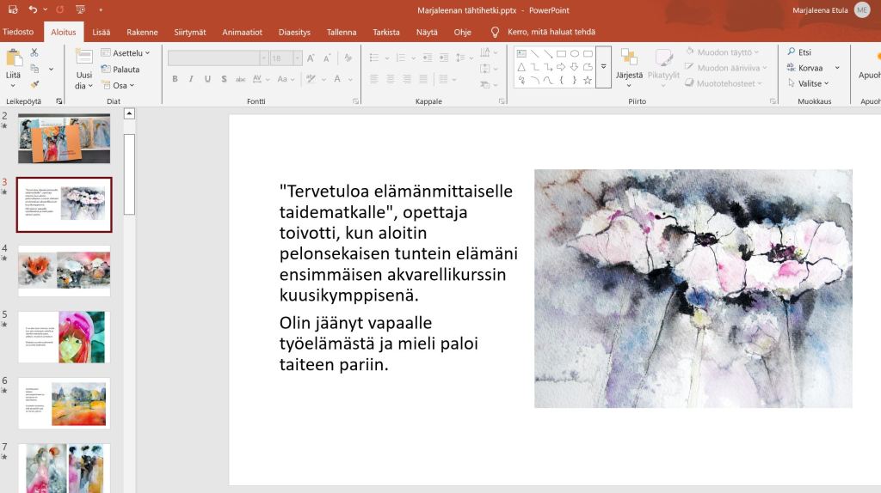Justify the text
The width and height of the screenshot is (881, 493).
(x=423, y=79)
